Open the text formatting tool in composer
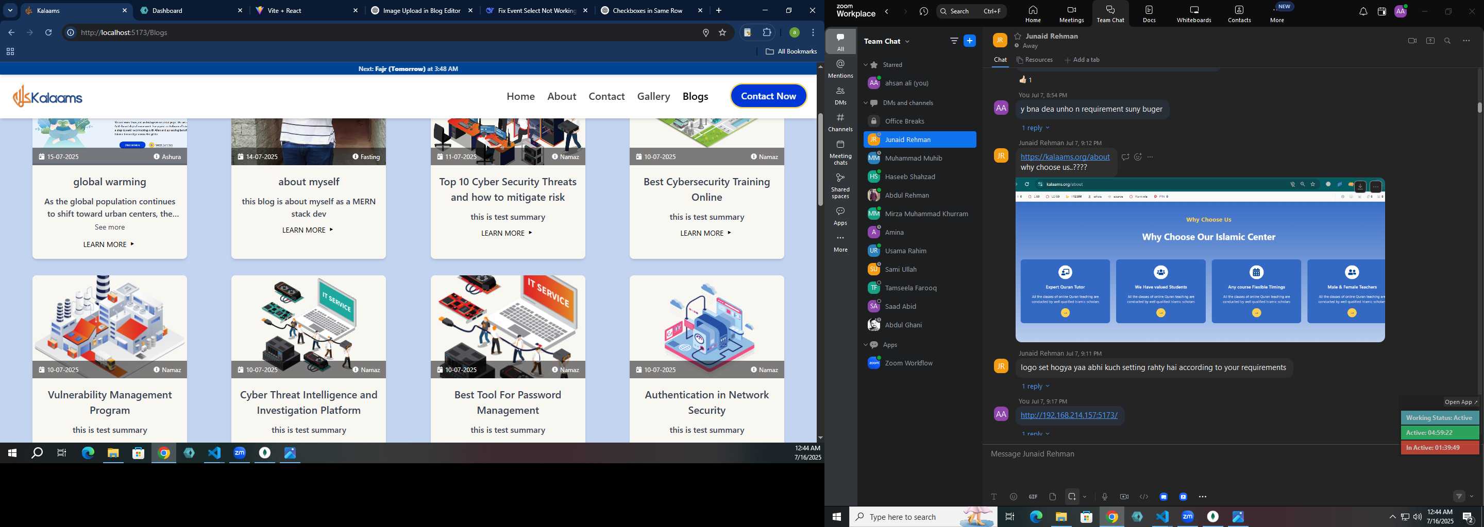Viewport: 1484px width, 527px height. [994, 497]
